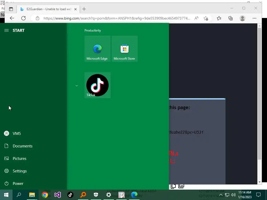View site information via the lock icon
Screen dimensions: 267x200
(x=38, y=18)
